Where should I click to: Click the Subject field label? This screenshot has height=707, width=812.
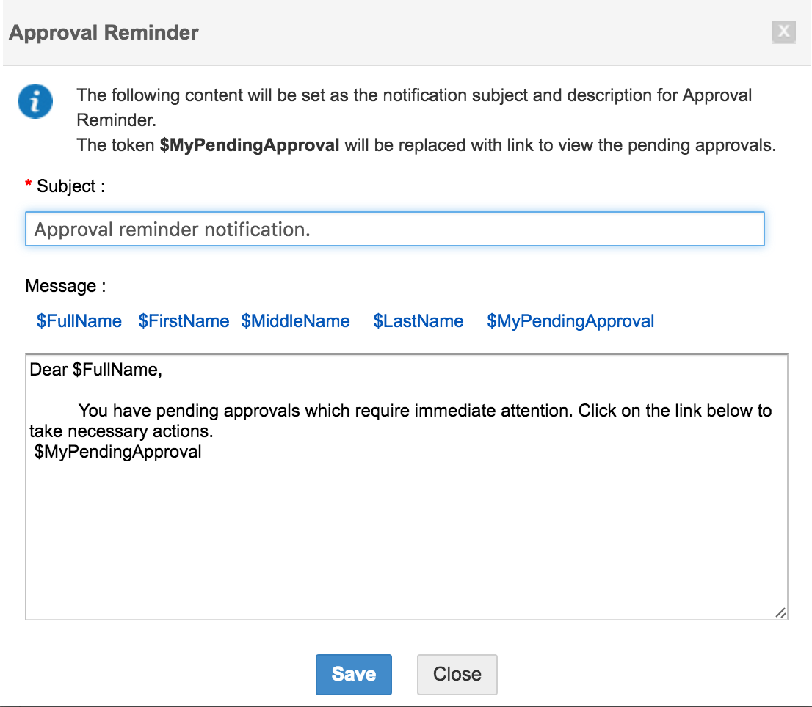[x=70, y=187]
